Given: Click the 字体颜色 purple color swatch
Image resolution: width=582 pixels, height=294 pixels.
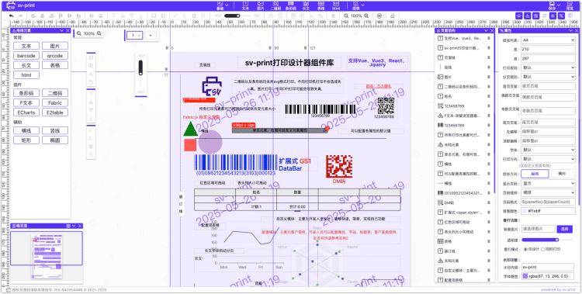Looking at the screenshot, I should coord(525,276).
